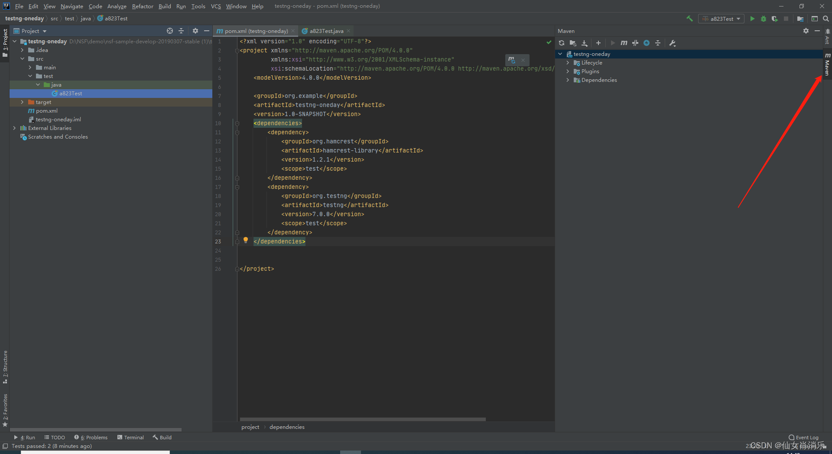This screenshot has width=832, height=454.
Task: Click the green inspection checkmark in editor
Action: [x=549, y=42]
